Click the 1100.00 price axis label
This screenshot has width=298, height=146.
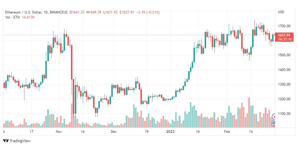pyautogui.click(x=284, y=114)
